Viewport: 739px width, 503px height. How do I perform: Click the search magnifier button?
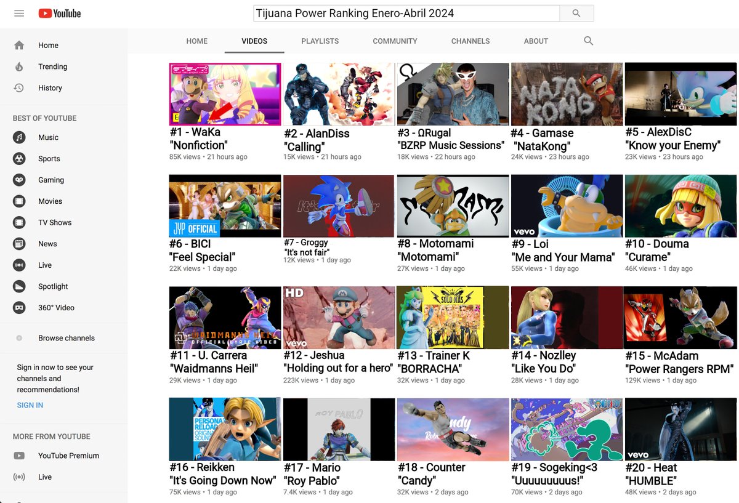(x=576, y=13)
